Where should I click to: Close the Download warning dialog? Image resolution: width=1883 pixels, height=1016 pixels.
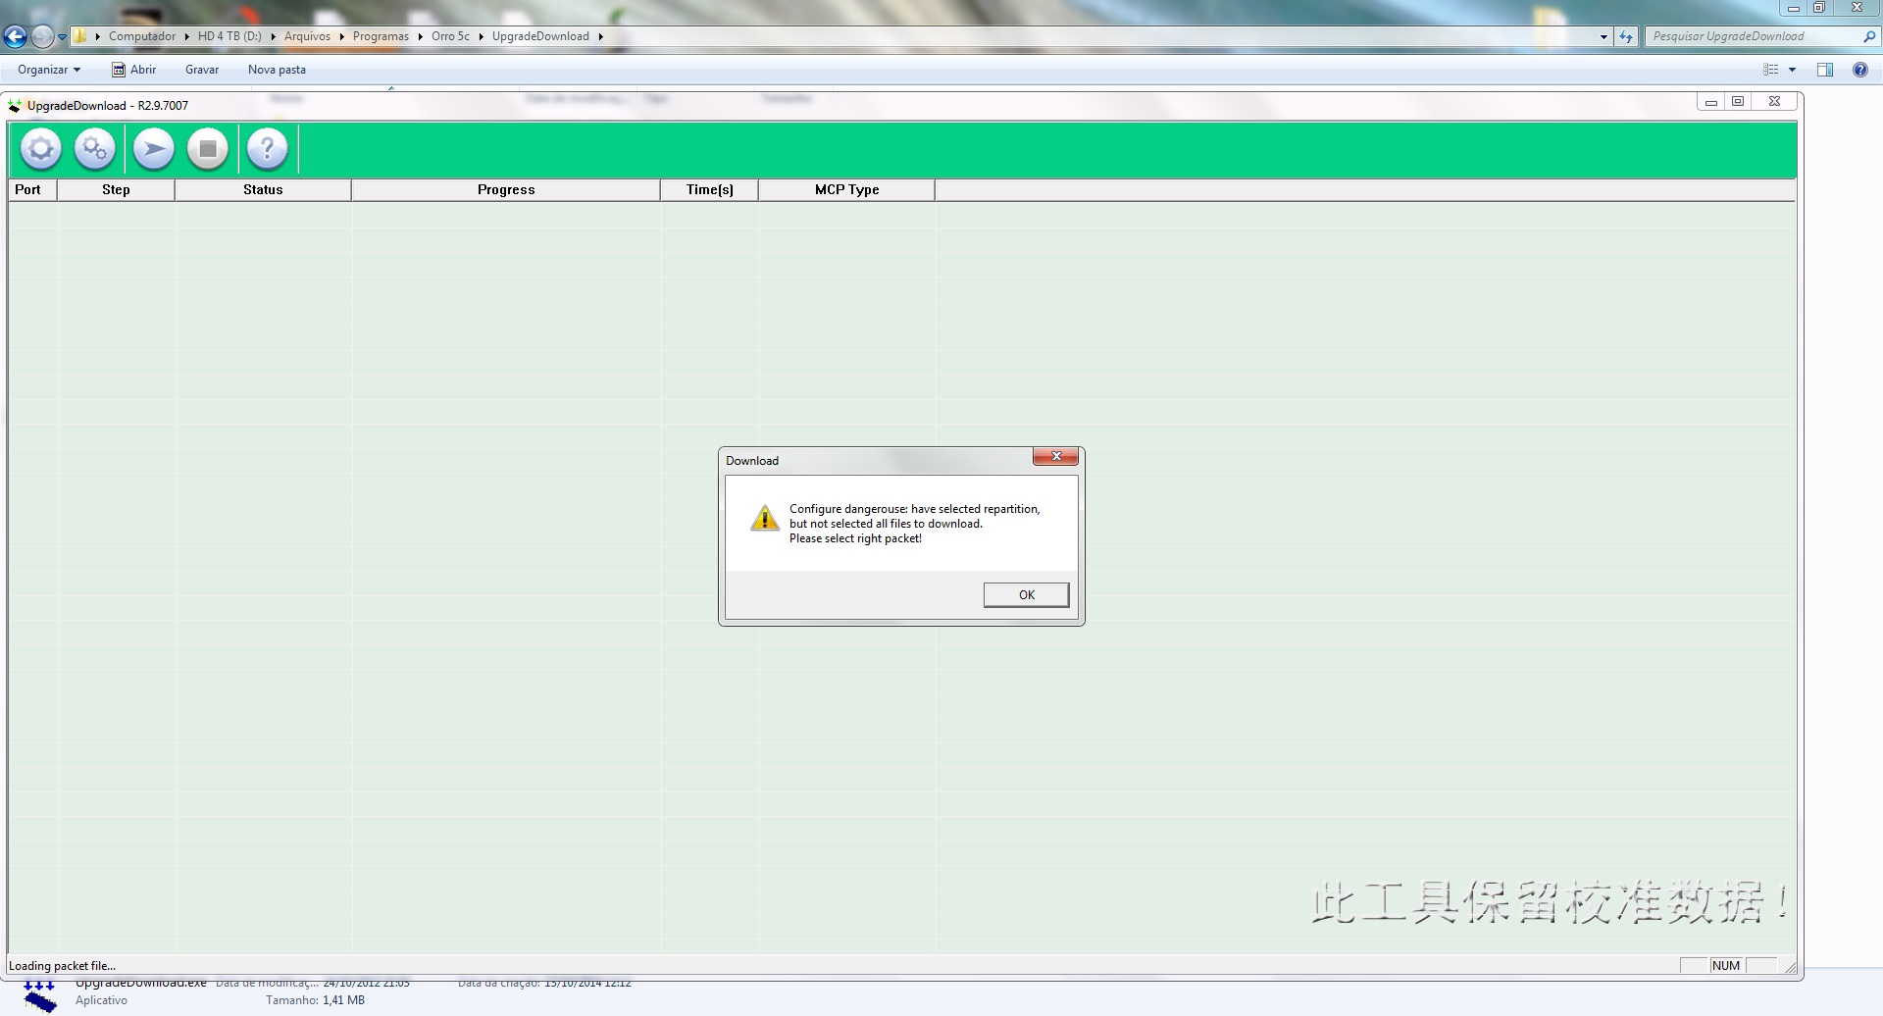coord(1055,457)
